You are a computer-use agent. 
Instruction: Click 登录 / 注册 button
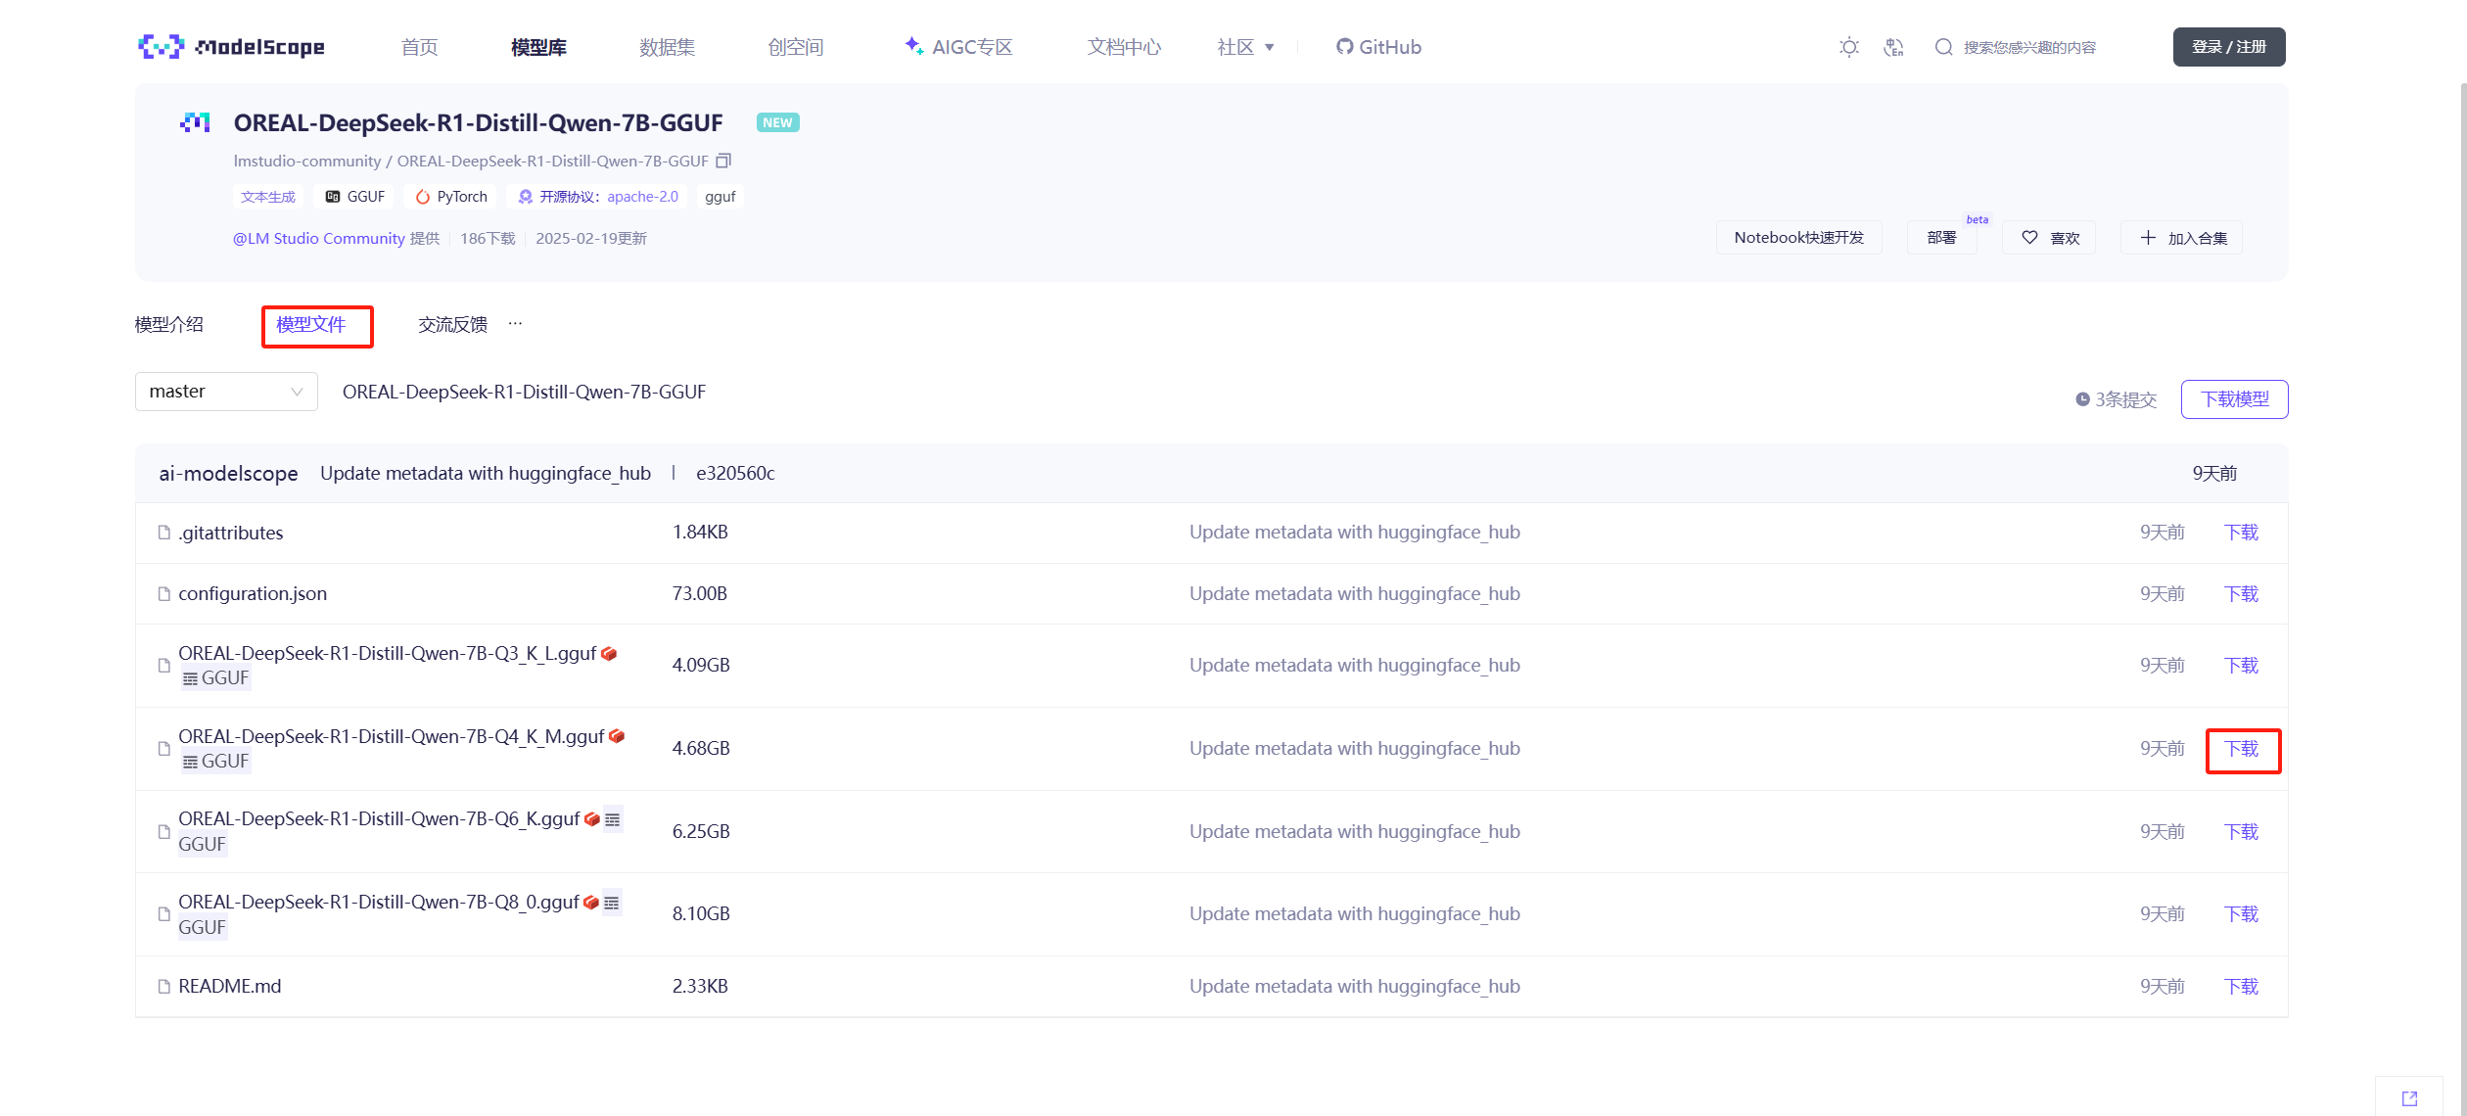click(2229, 47)
